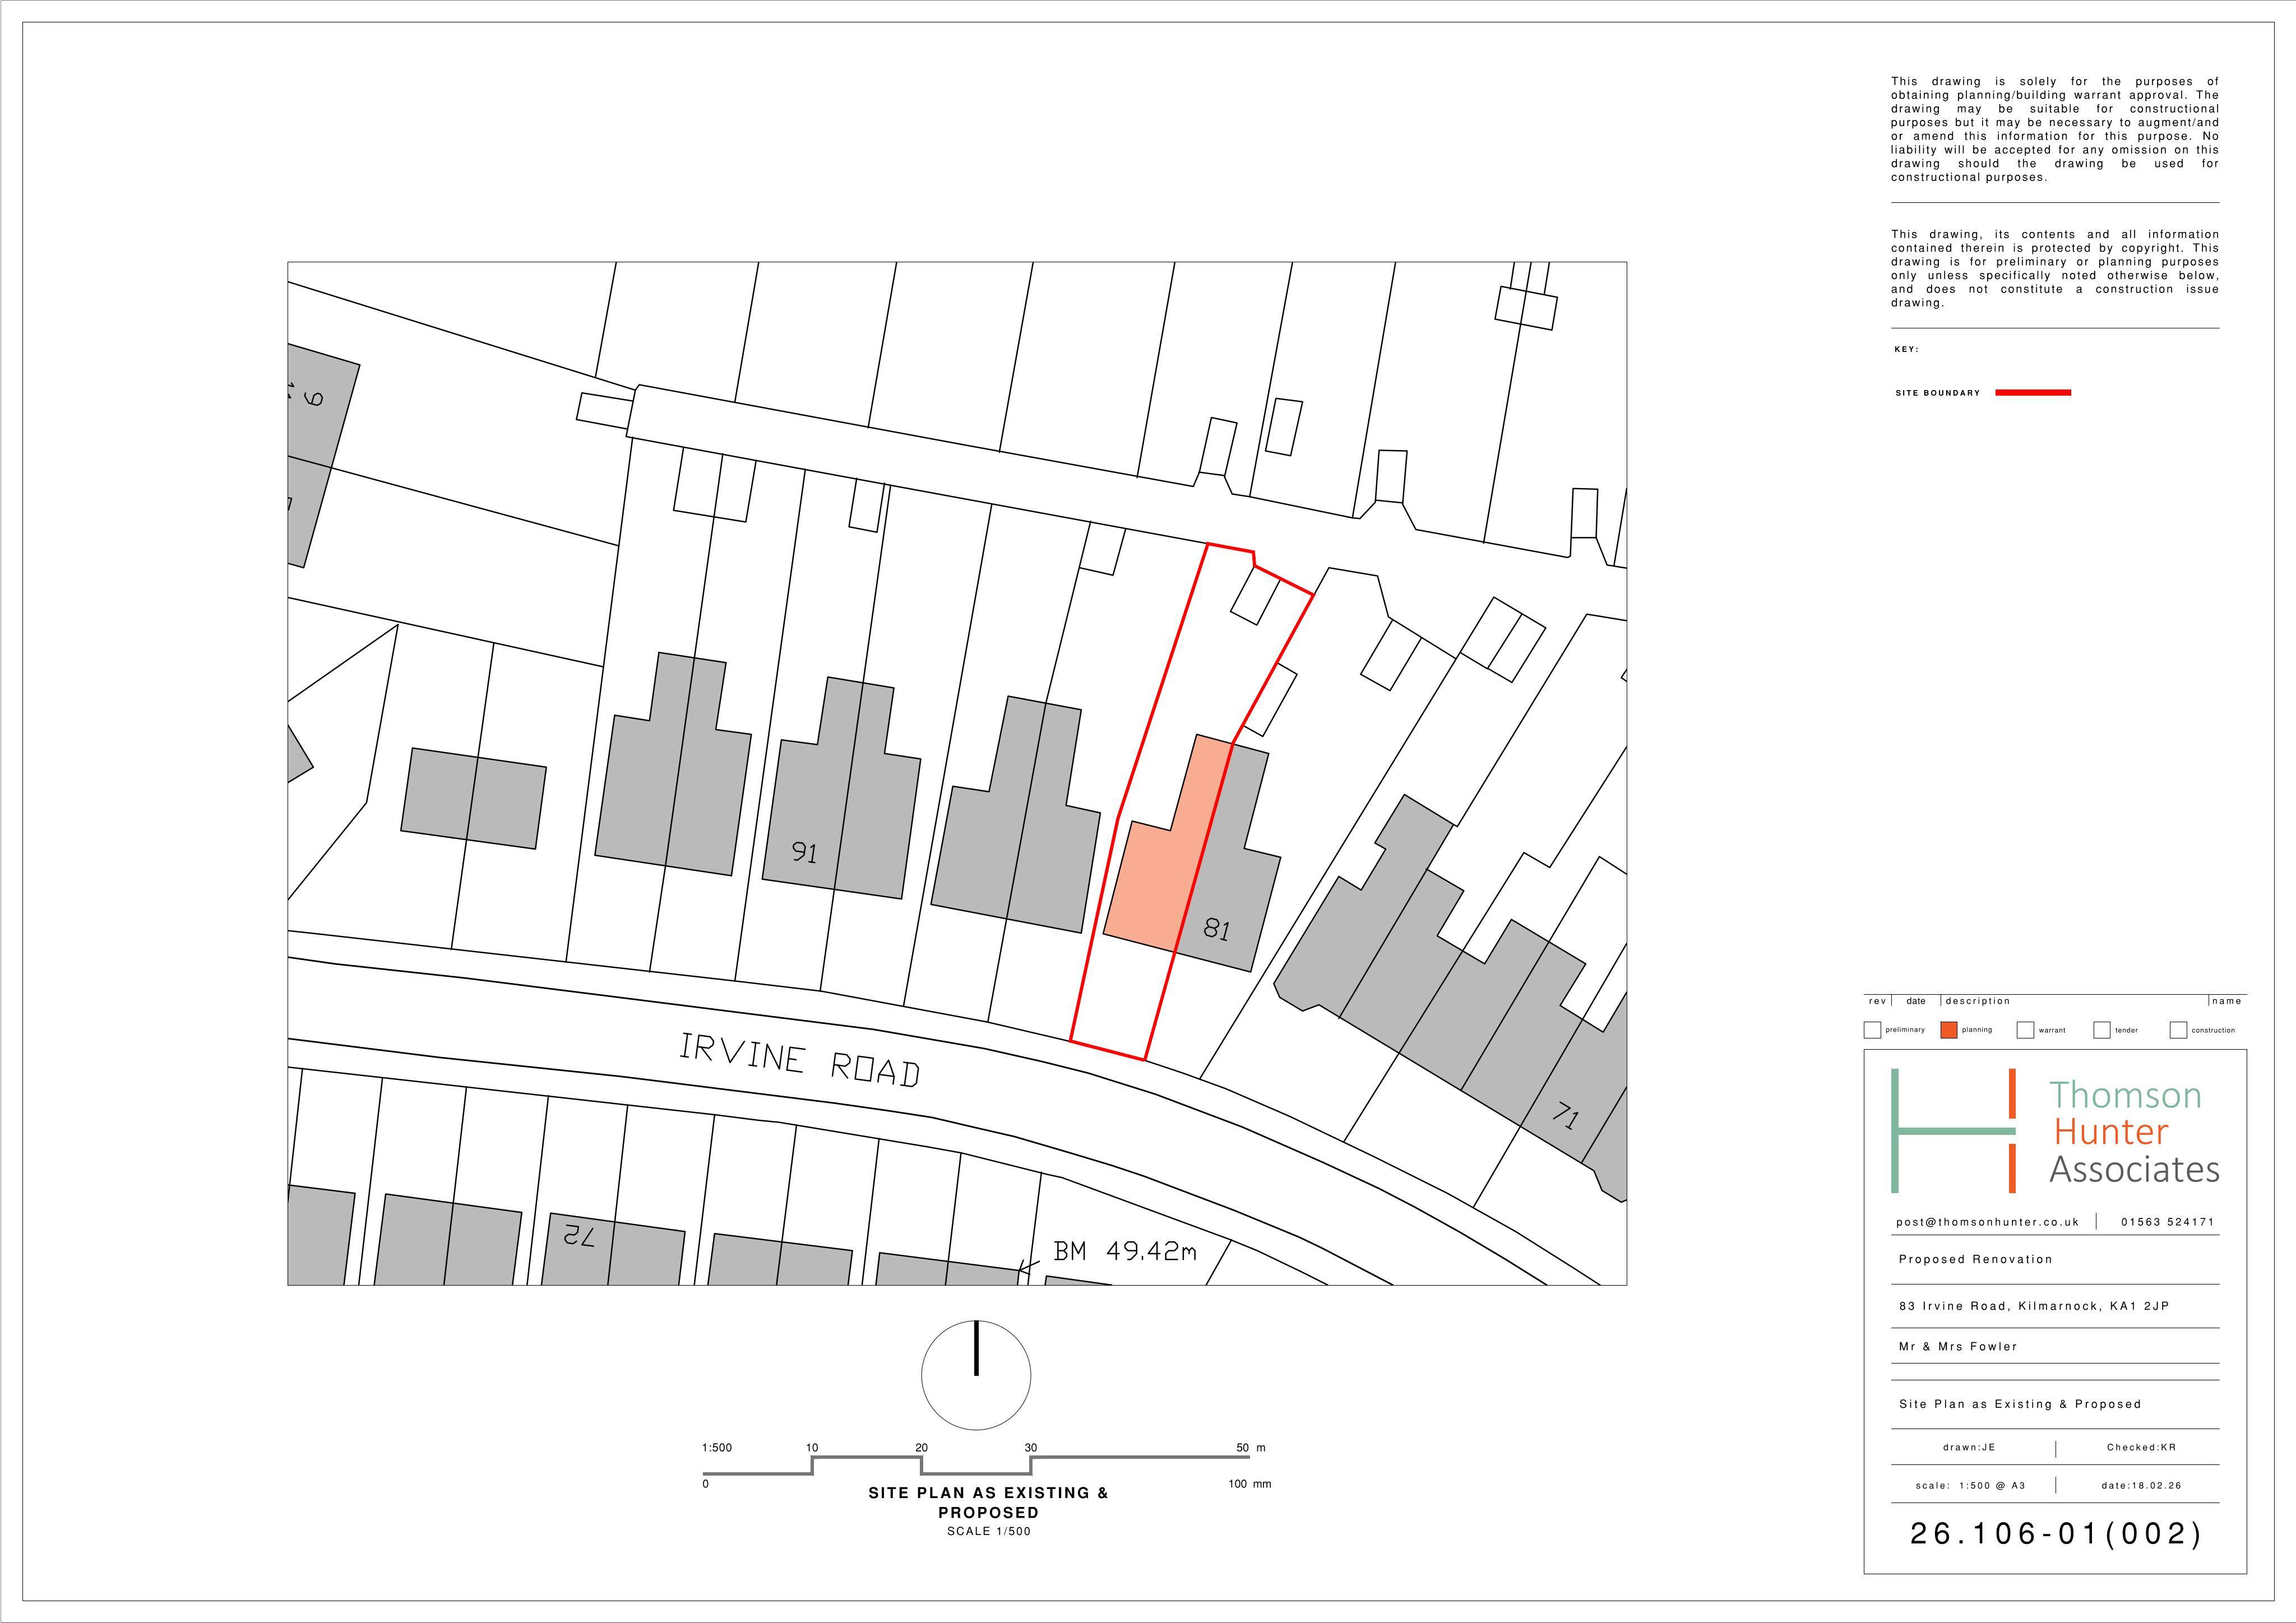Click the post@thomsonhunter.co.uk email address
The width and height of the screenshot is (2296, 1623).
coord(1987,1222)
